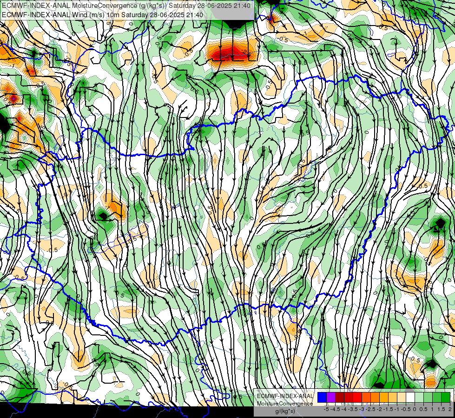
Task: Select the medium green swatch between 1 and 1.5
Action: coord(437,398)
